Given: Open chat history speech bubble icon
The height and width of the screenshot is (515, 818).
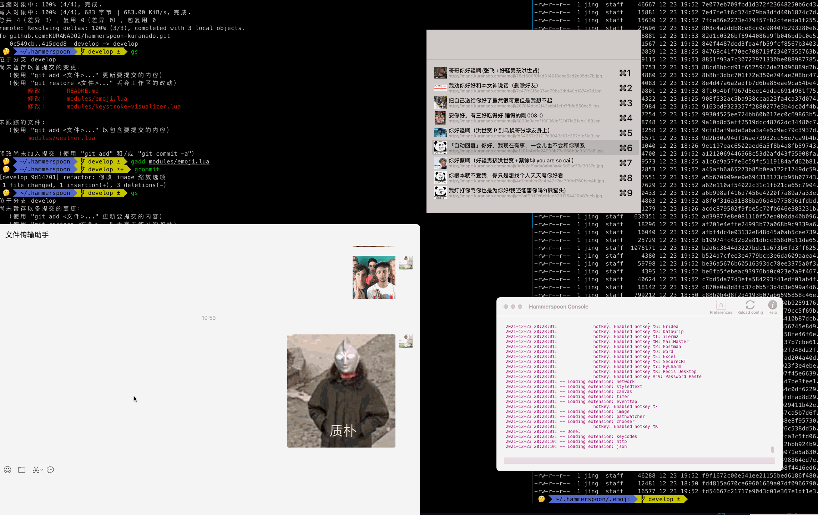Looking at the screenshot, I should tap(50, 470).
